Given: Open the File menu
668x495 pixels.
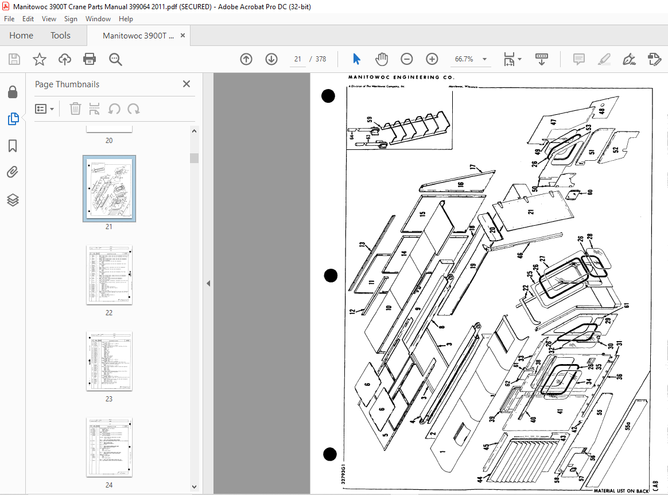Looking at the screenshot, I should (x=9, y=19).
